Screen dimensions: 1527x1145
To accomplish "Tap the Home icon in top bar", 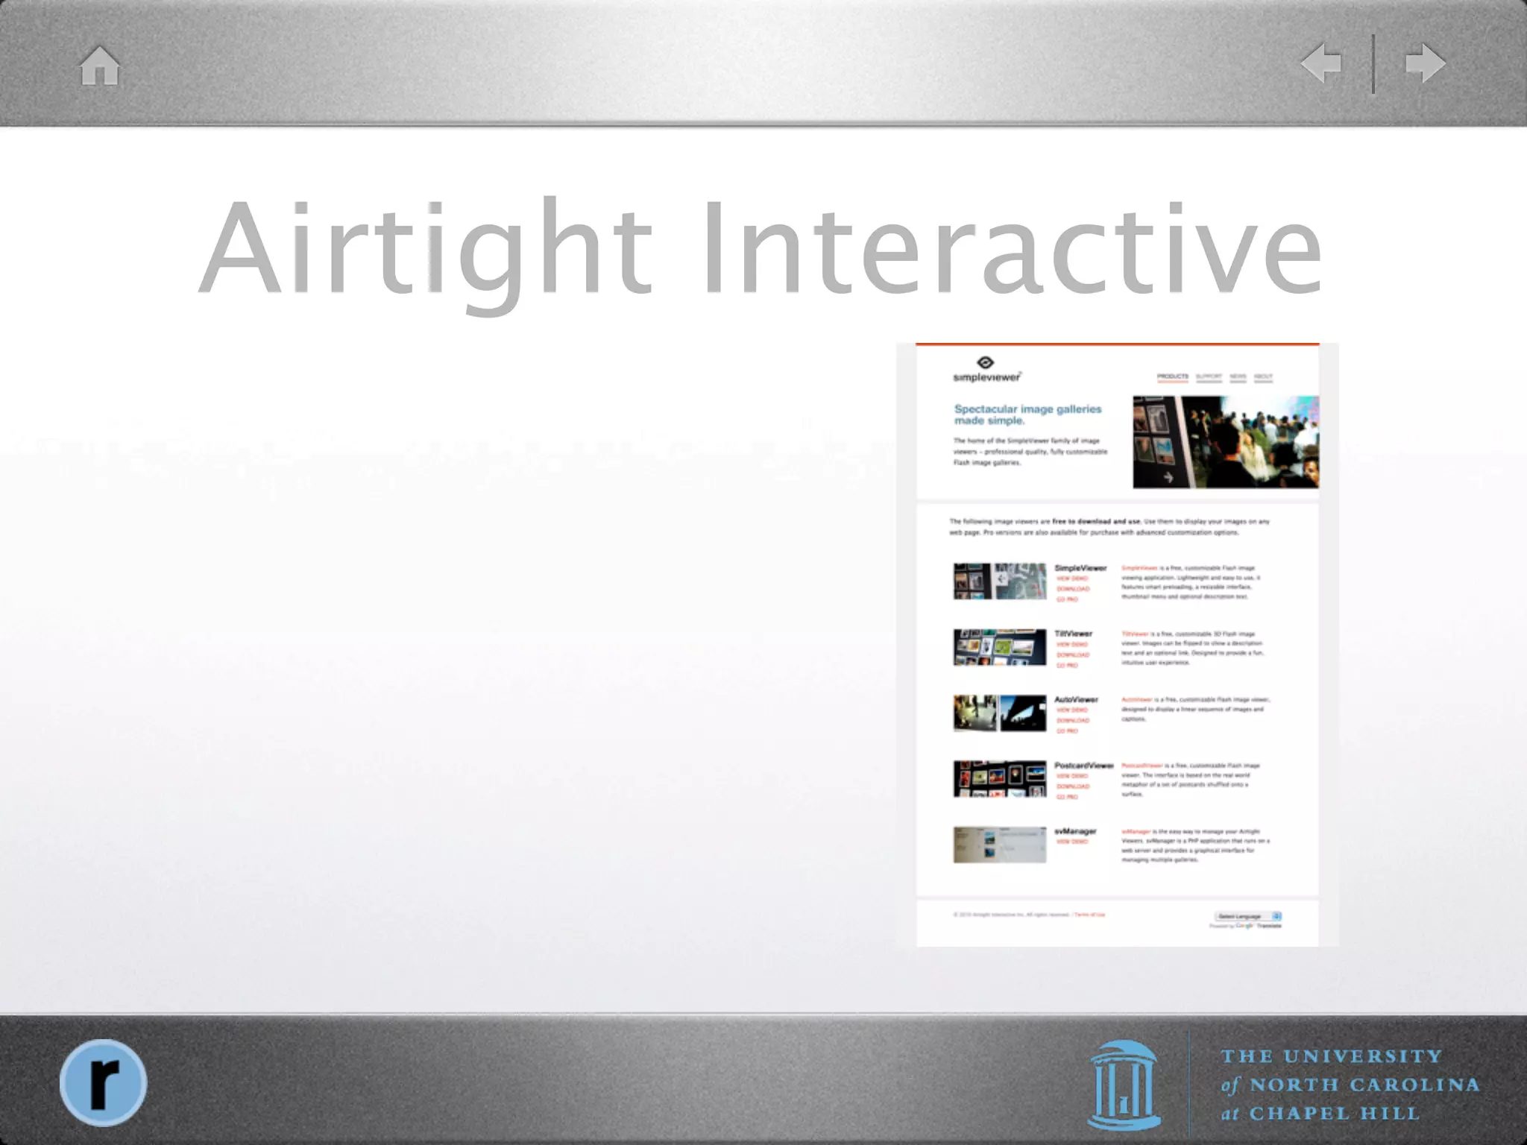I will pyautogui.click(x=100, y=66).
